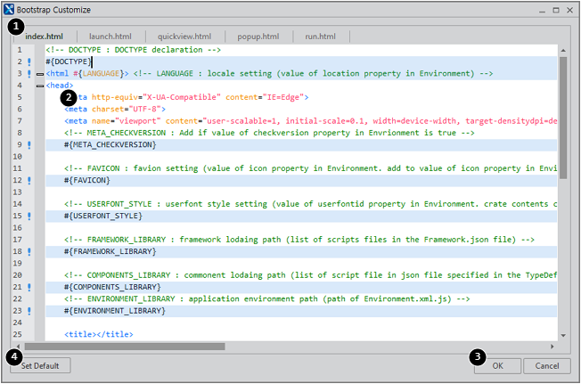Click the exclamation marker on line 21
The width and height of the screenshot is (581, 384).
29,287
